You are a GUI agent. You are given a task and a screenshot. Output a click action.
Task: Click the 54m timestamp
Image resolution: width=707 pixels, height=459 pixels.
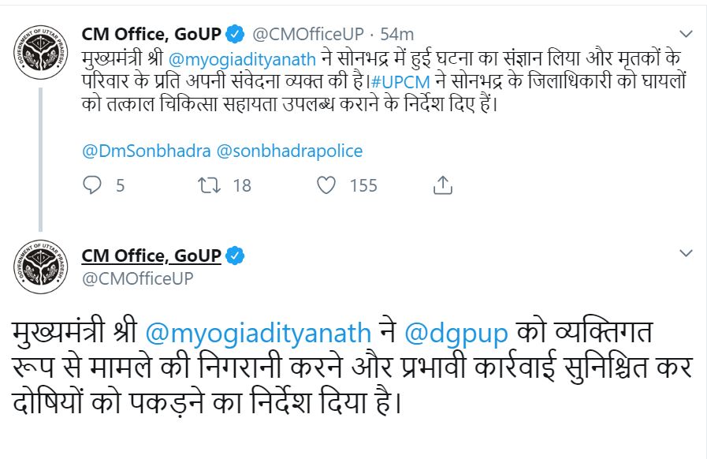click(396, 34)
